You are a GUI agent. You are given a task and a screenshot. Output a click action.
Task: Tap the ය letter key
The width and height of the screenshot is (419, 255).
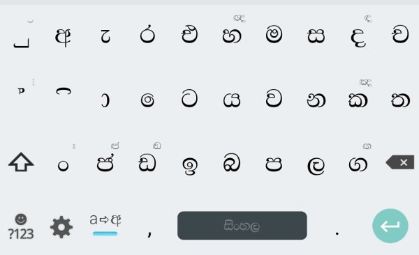click(232, 100)
